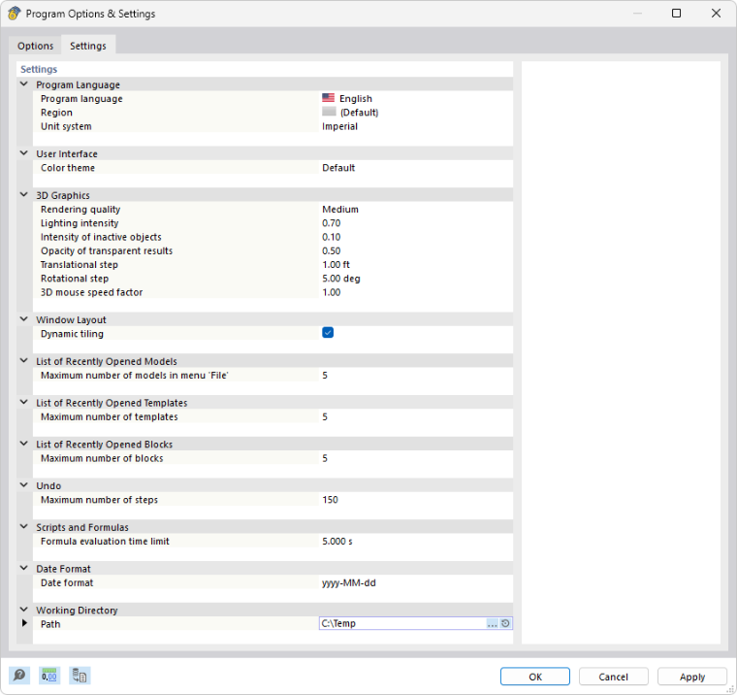Click the rotational step value 5.00 deg
The image size is (737, 695).
tap(341, 278)
